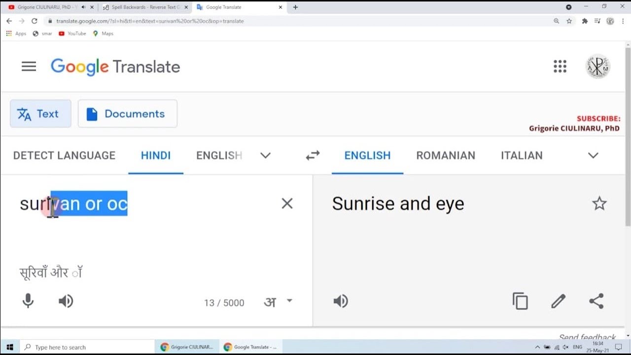Click the browser address bar URL

point(150,21)
